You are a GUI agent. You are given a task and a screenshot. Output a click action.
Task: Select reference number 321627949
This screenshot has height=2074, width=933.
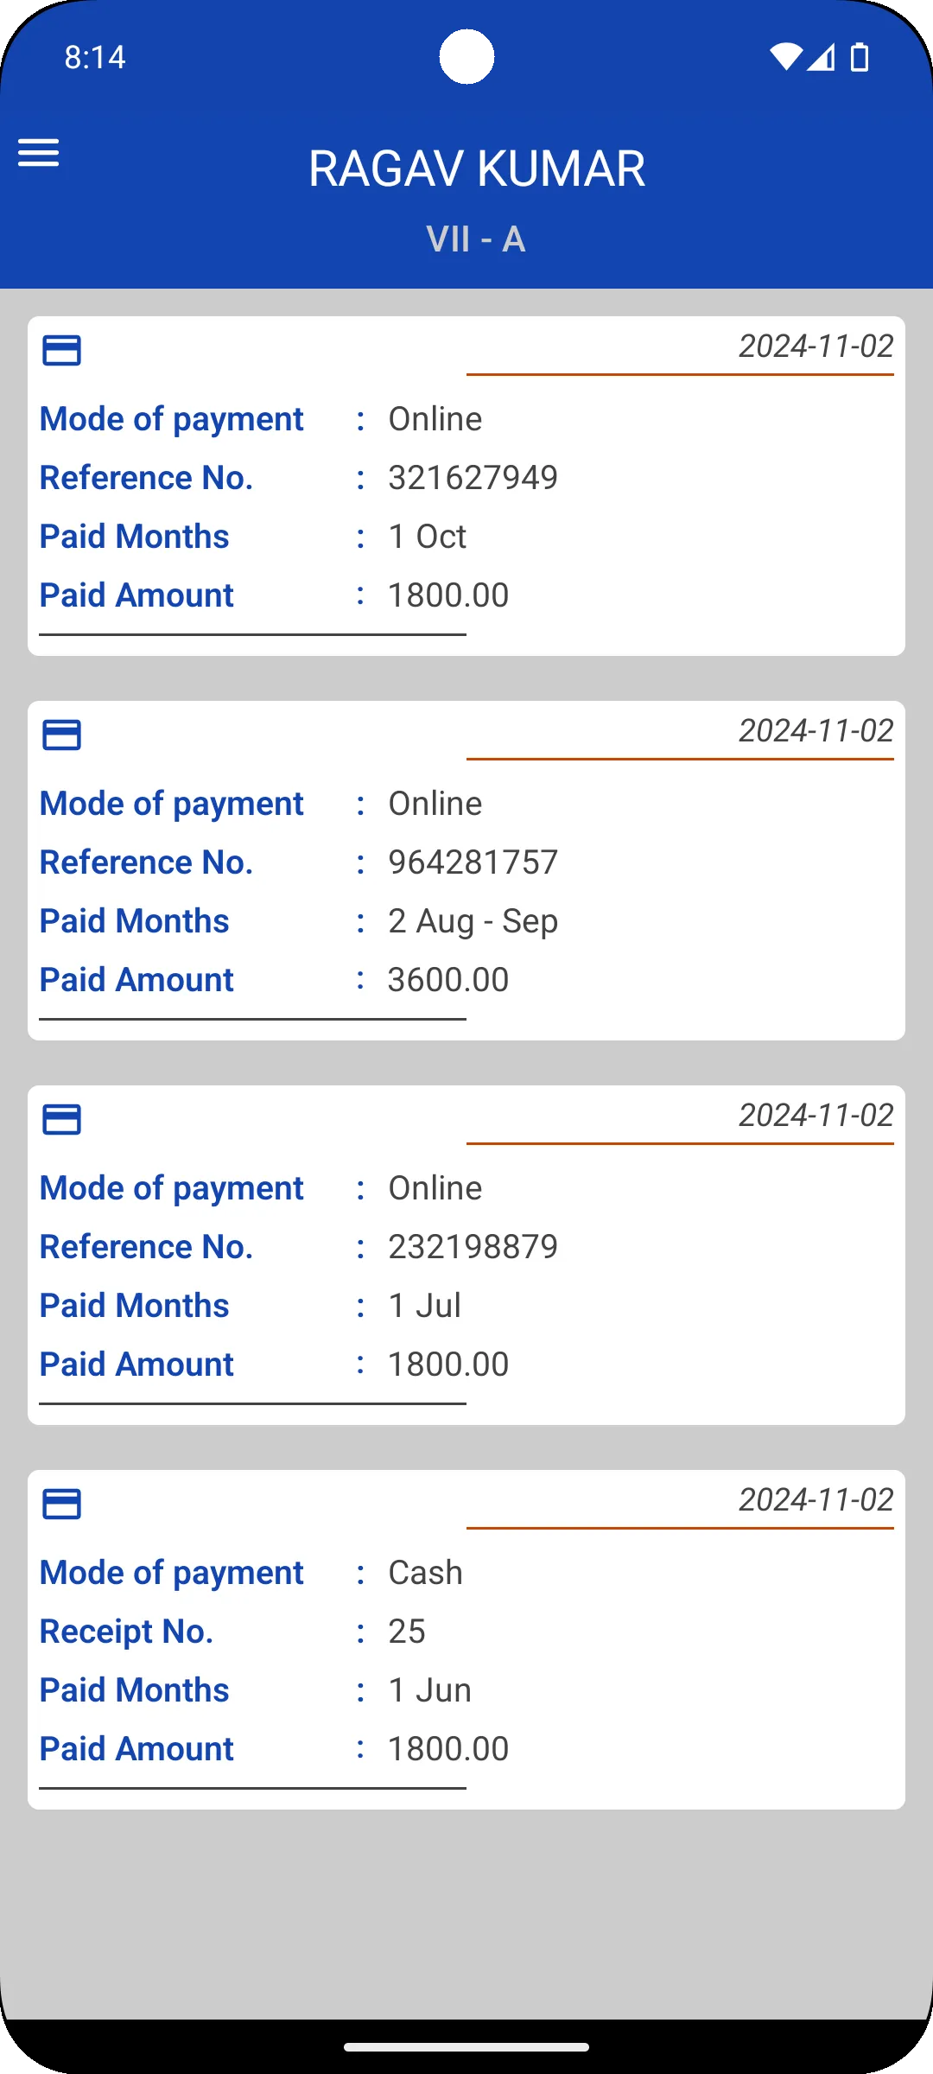coord(473,478)
